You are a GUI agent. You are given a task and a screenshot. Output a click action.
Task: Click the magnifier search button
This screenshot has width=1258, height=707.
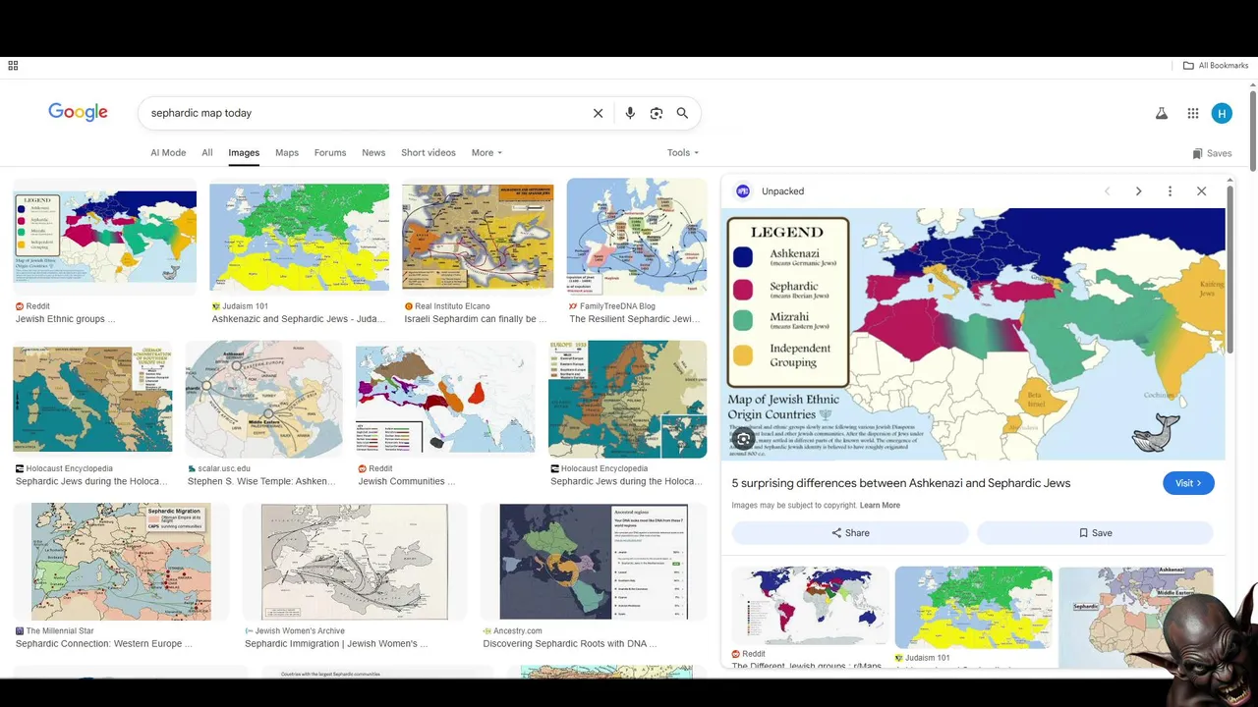pyautogui.click(x=682, y=113)
